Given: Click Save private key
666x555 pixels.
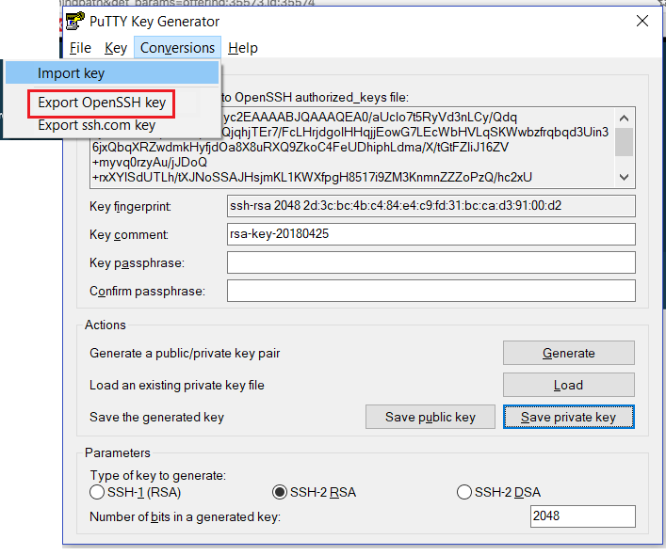Looking at the screenshot, I should tap(569, 417).
